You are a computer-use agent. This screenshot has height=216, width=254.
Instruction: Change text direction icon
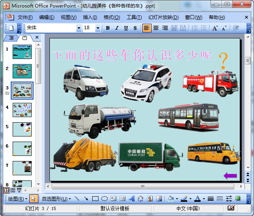click(183, 28)
